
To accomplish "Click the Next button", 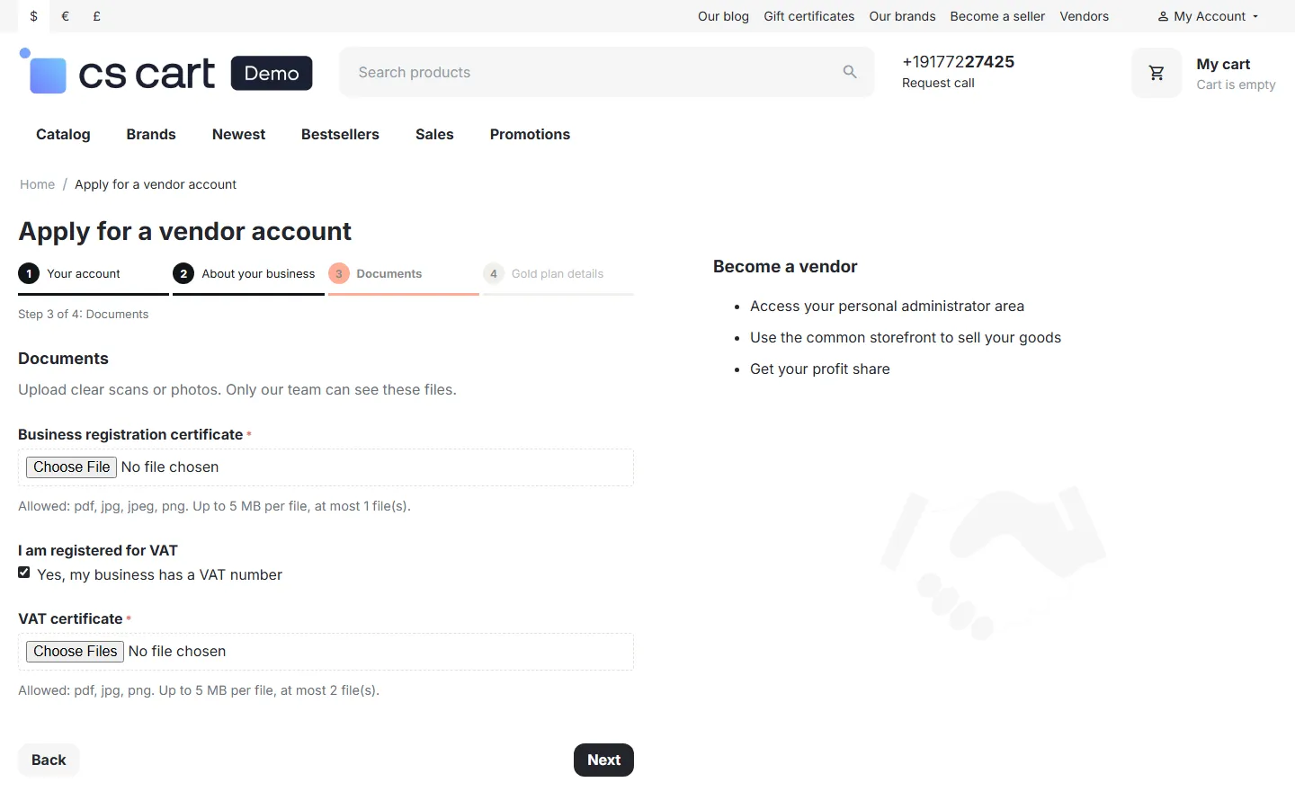I will pos(603,760).
